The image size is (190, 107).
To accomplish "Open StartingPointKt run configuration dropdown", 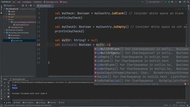I will pyautogui.click(x=154, y=2).
